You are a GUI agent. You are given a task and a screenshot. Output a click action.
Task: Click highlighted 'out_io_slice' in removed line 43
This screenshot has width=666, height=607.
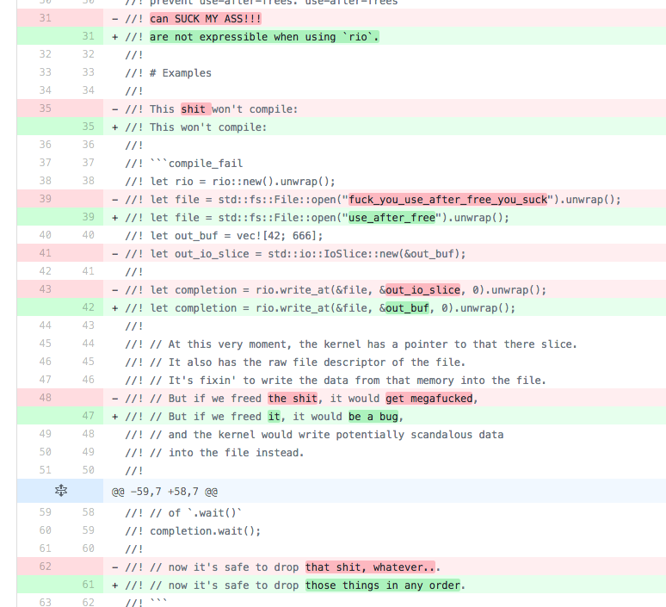(x=422, y=290)
